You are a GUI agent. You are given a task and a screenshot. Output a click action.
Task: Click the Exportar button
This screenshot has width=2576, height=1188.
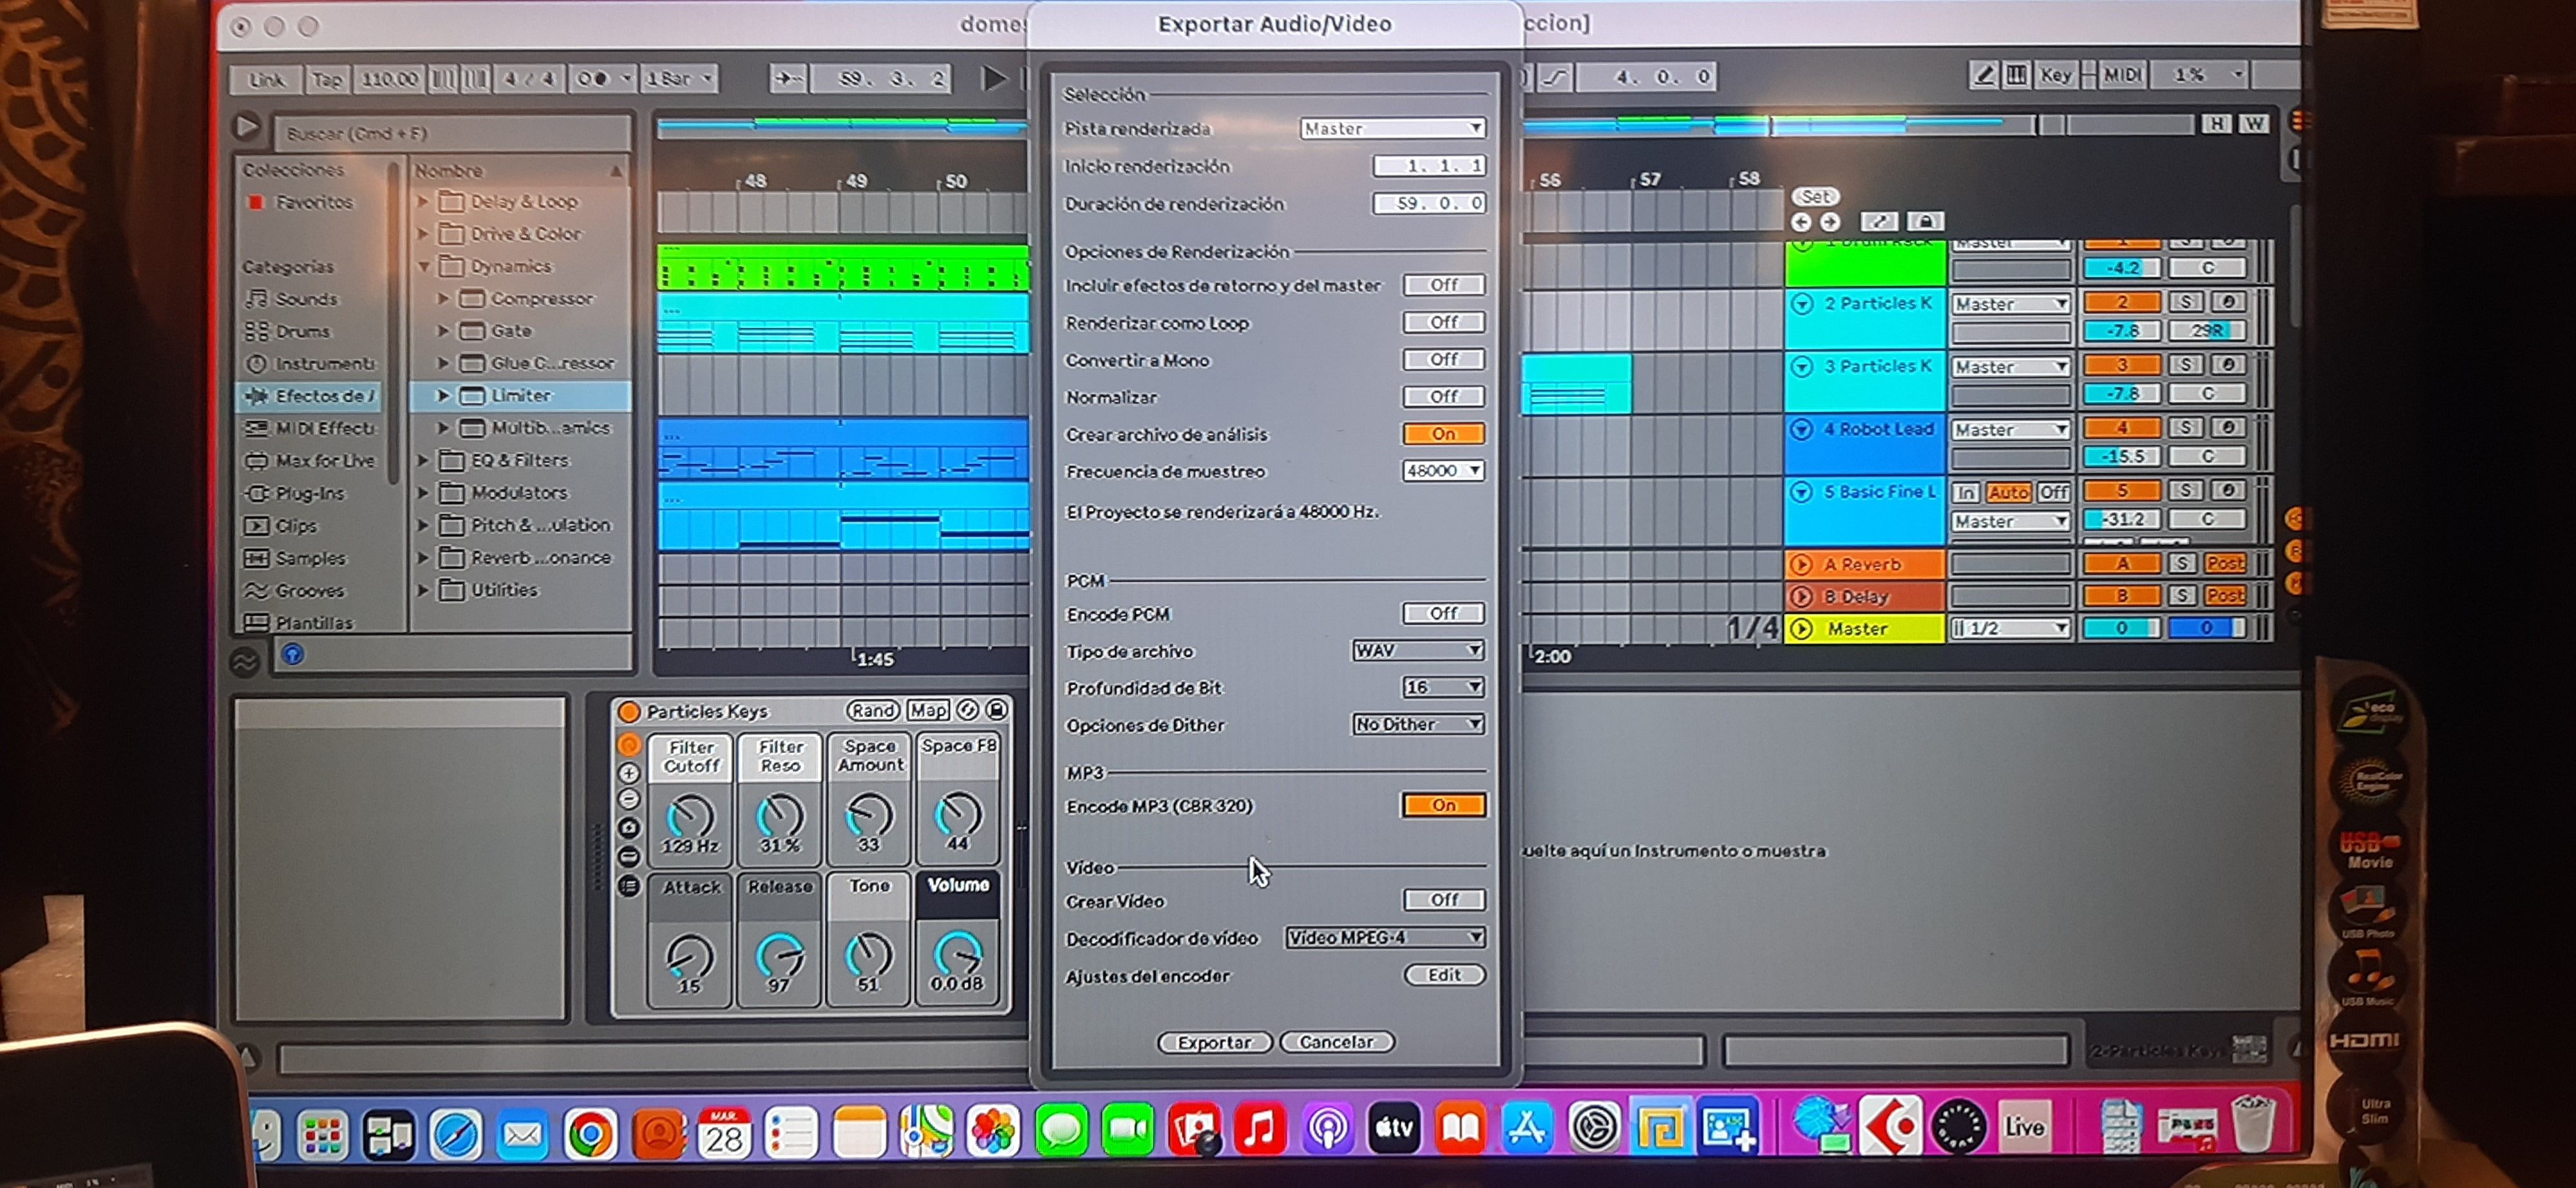pyautogui.click(x=1214, y=1042)
